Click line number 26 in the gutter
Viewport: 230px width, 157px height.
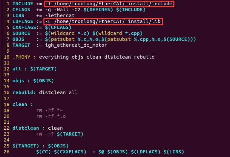[x=7, y=152]
